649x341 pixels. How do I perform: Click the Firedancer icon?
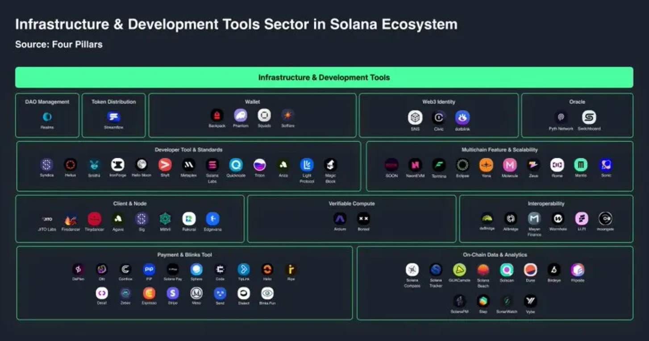71,219
